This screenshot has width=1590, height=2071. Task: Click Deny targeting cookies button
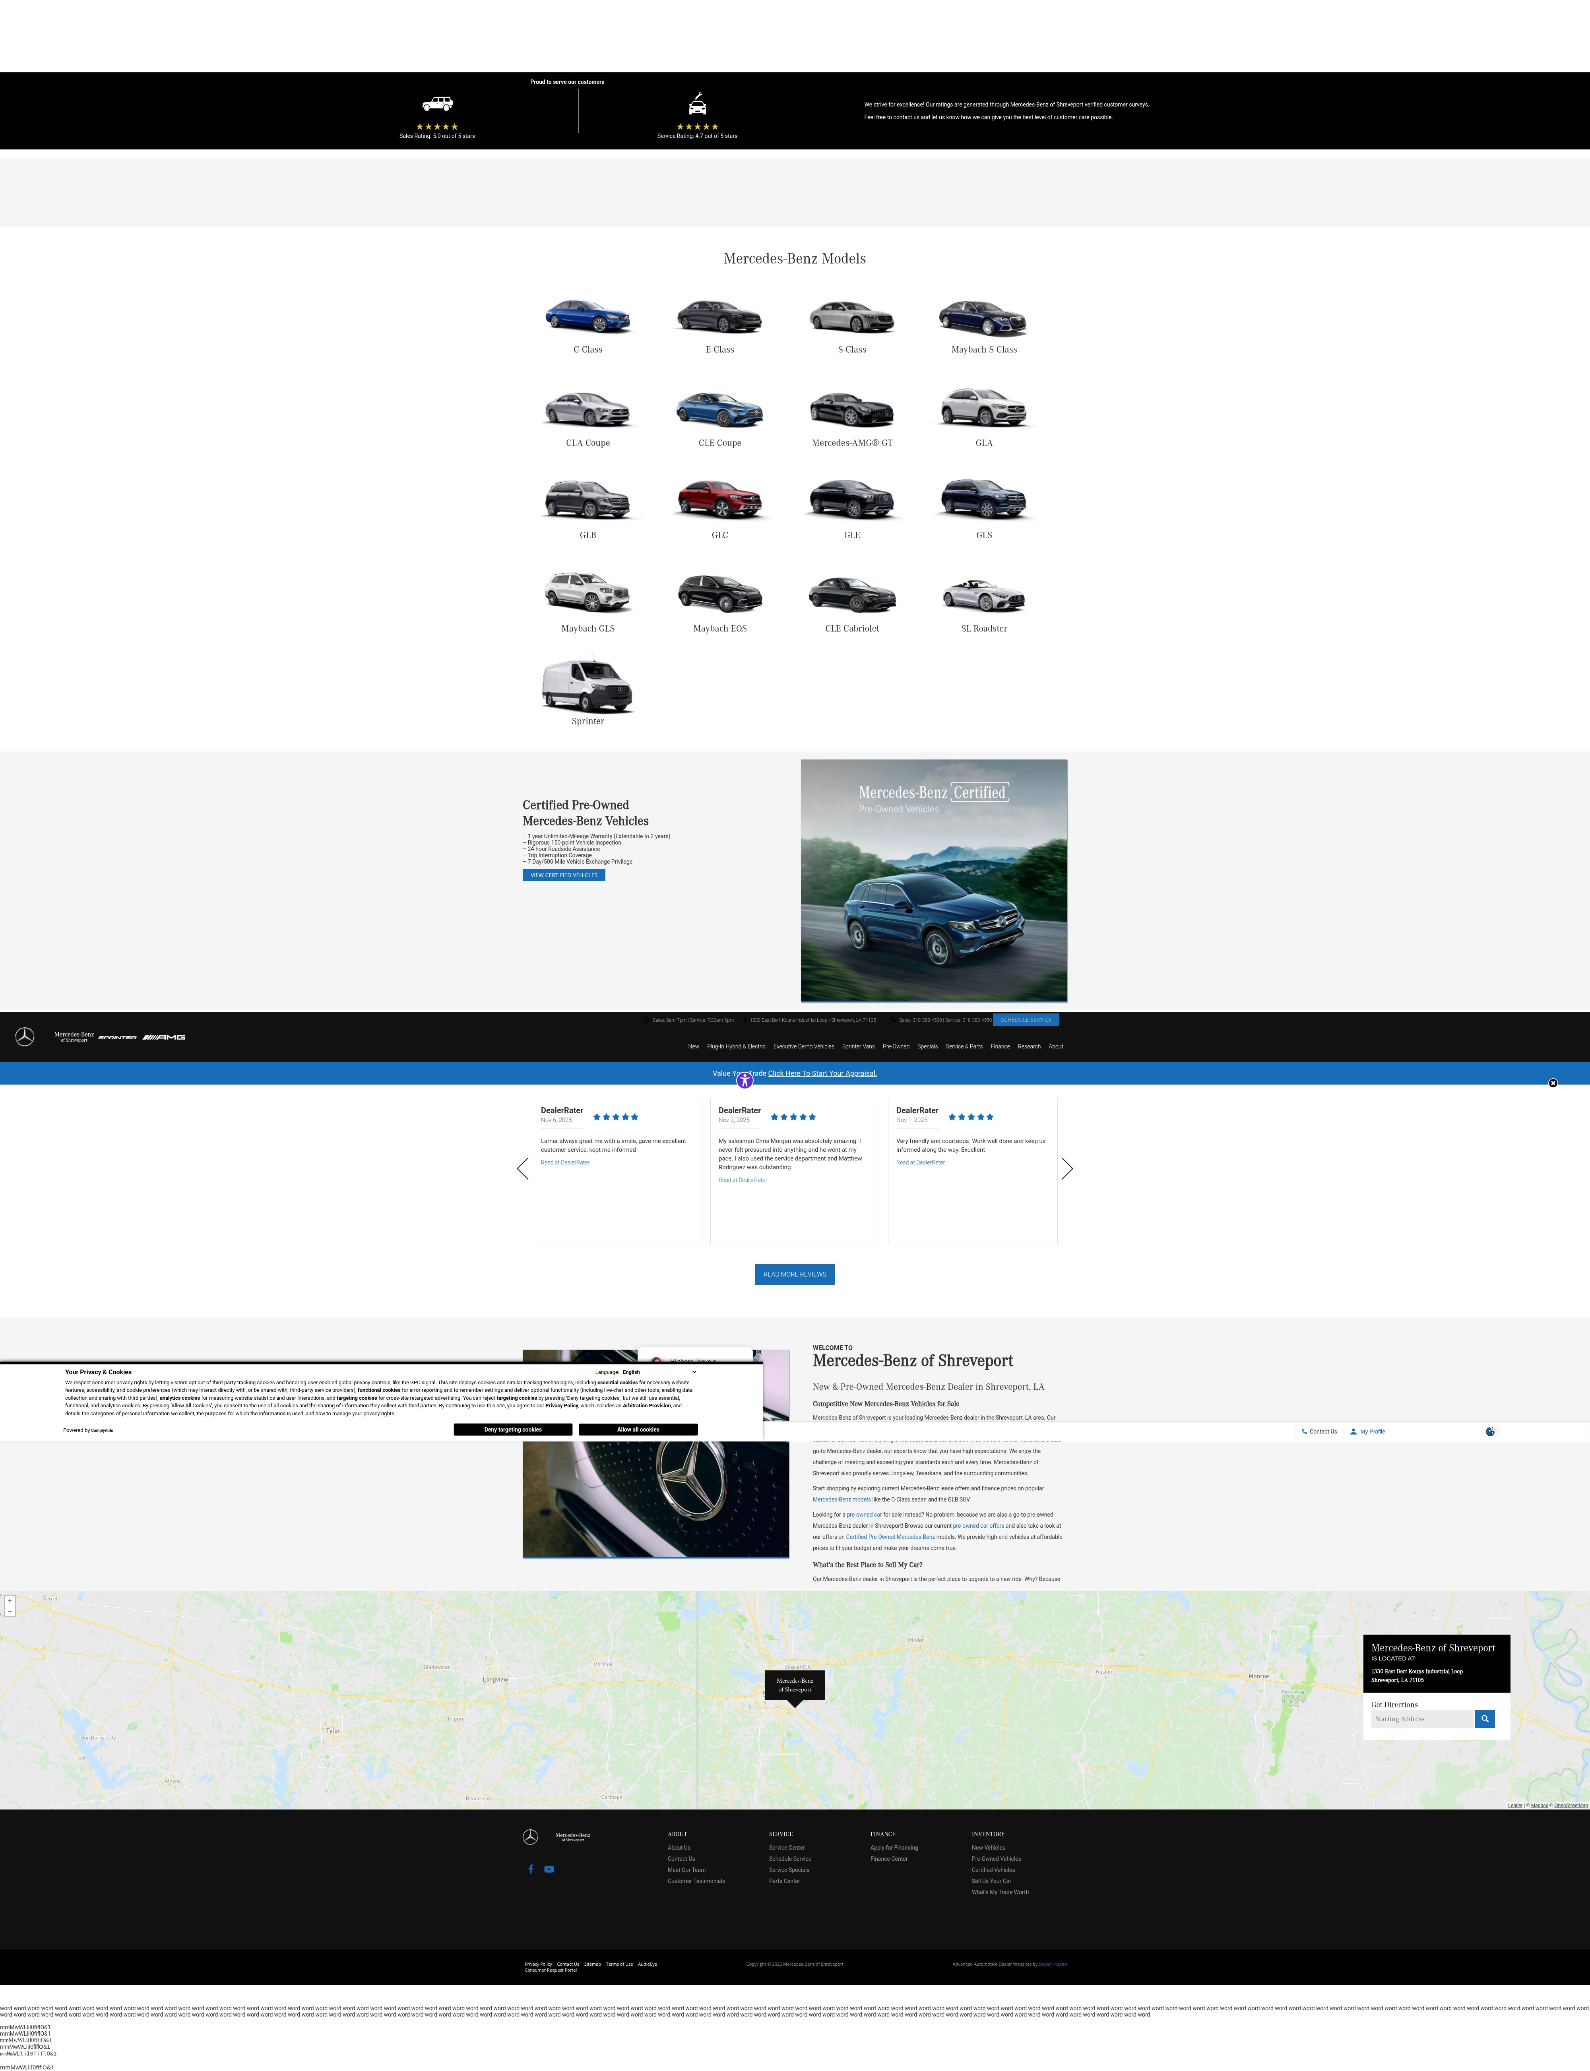pyautogui.click(x=513, y=1430)
